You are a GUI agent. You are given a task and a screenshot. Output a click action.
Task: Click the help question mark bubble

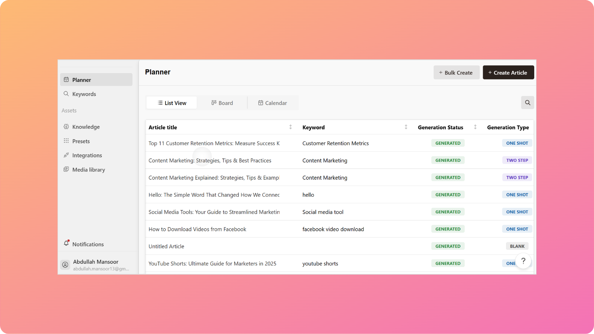coord(523,261)
